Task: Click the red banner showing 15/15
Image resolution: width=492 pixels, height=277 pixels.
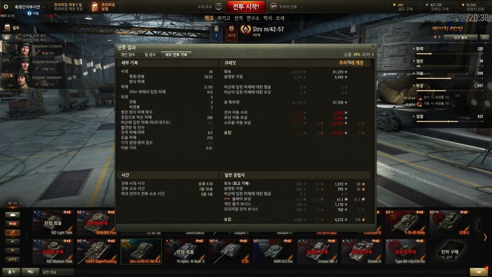Action: pos(232,32)
